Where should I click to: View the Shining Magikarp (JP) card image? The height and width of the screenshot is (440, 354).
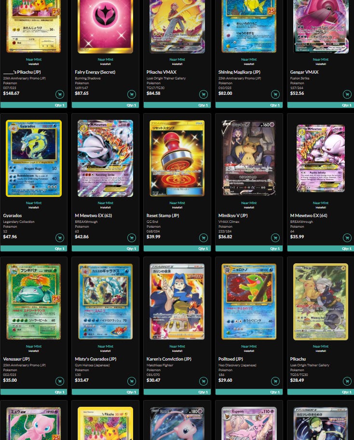coord(249,26)
